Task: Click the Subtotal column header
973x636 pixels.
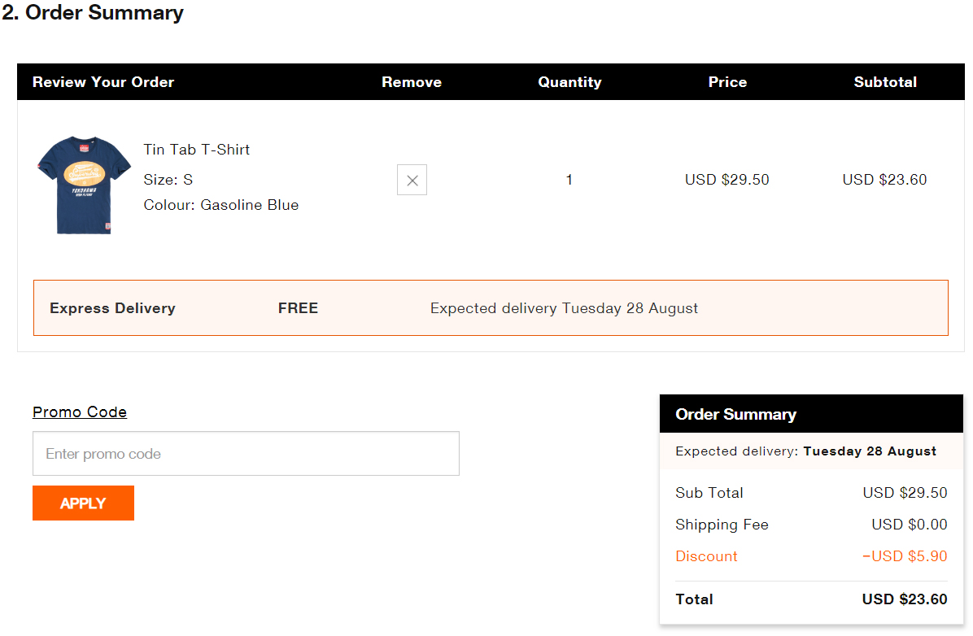Action: coord(885,82)
